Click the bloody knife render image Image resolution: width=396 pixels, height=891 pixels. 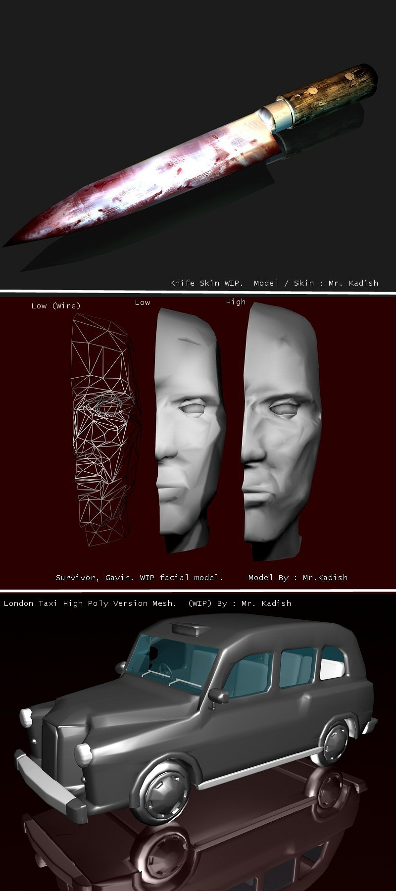tap(191, 156)
